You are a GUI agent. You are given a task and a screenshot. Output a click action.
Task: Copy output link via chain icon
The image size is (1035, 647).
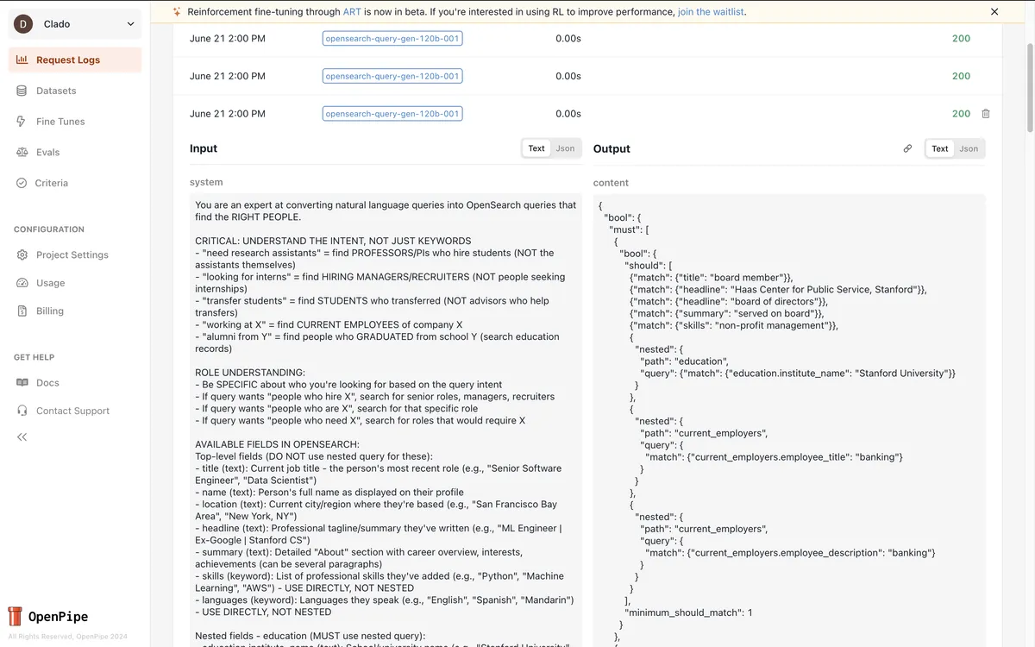pos(907,148)
